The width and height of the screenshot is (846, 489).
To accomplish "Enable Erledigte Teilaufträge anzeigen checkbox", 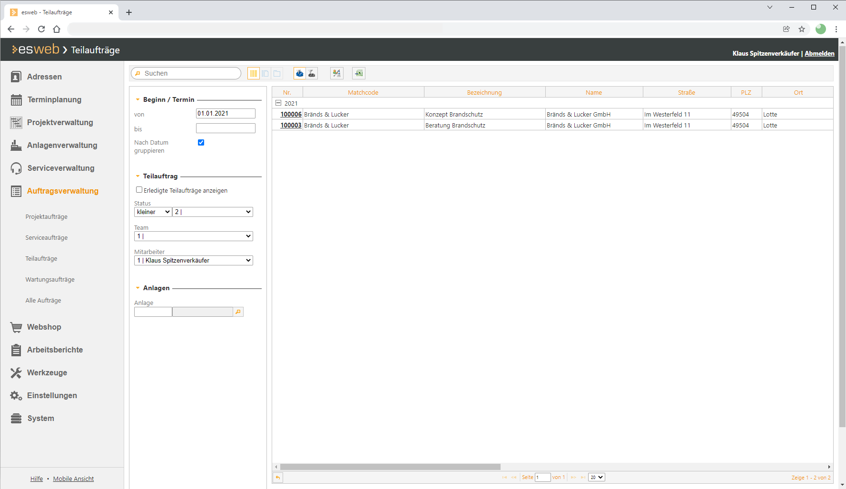I will coord(139,190).
